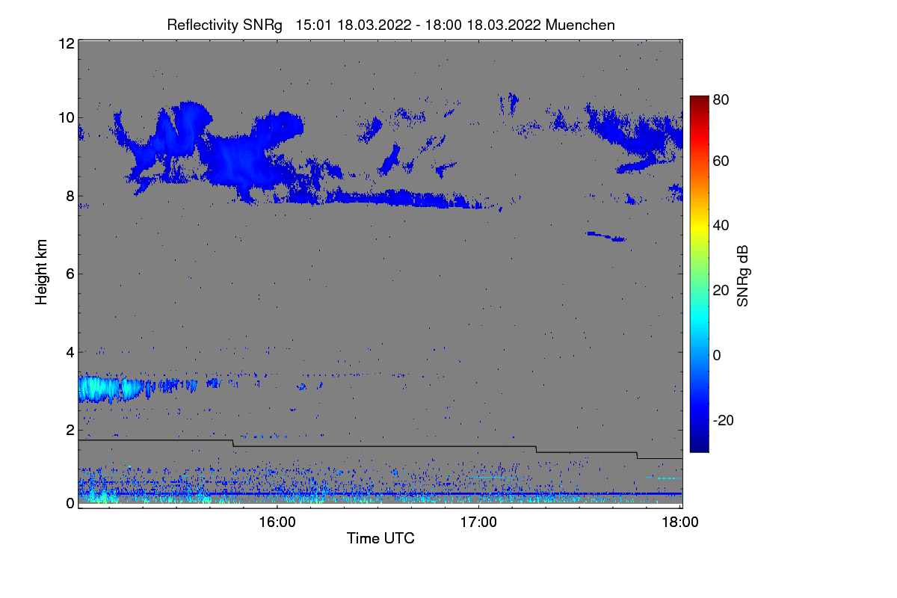Click the 6 km height tick label

[70, 274]
